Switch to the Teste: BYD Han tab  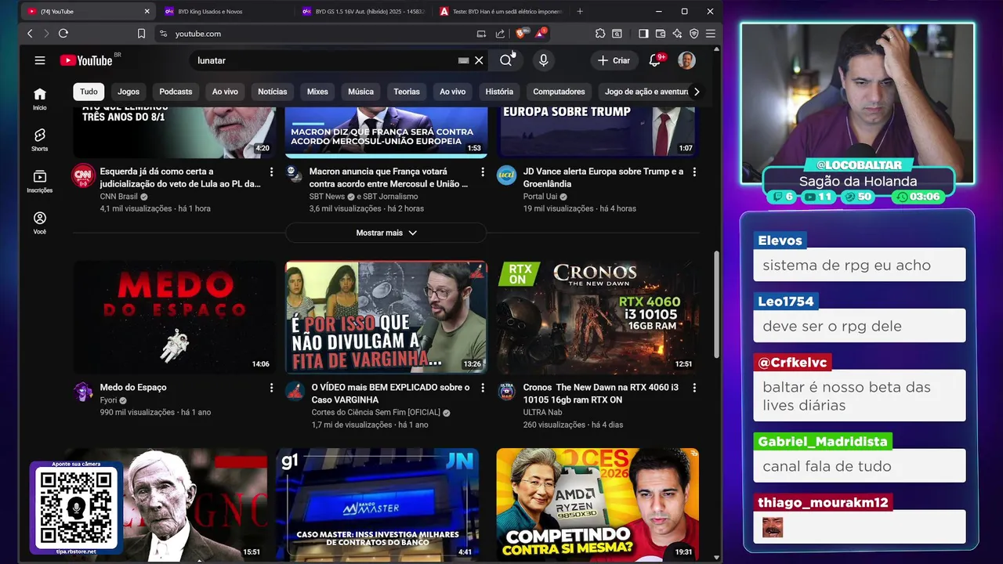(501, 12)
